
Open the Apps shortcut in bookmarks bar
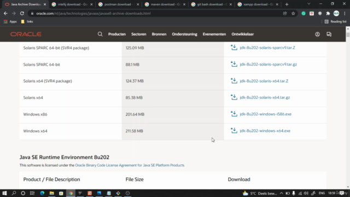(10, 21)
